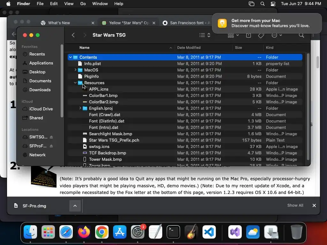This screenshot has width=327, height=245.
Task: Open Desktop in the sidebar
Action: (37, 72)
